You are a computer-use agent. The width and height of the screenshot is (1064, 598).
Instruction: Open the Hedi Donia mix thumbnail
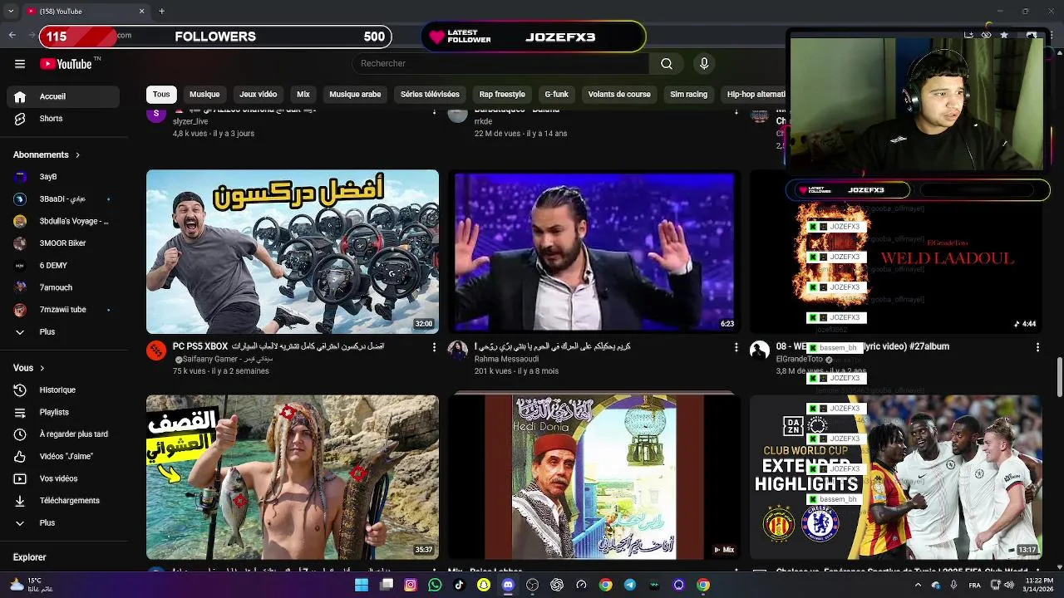594,477
